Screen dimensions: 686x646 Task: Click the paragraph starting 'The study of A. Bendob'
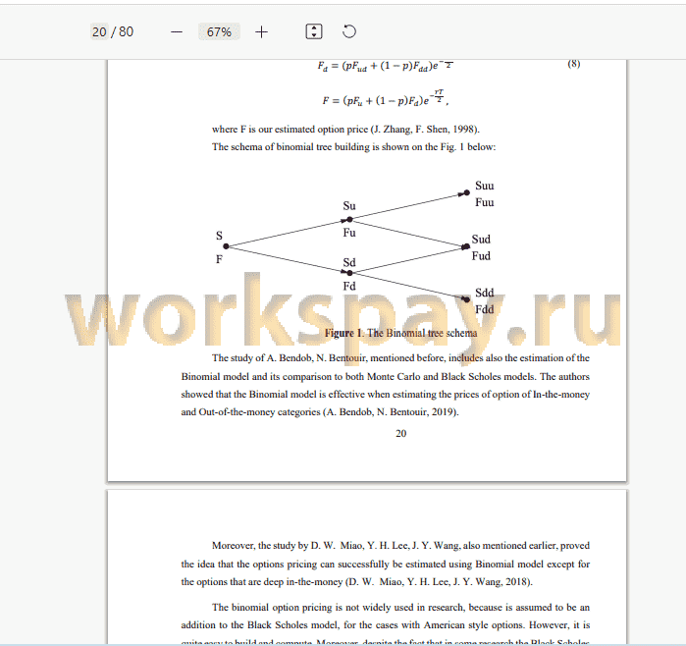pos(385,385)
